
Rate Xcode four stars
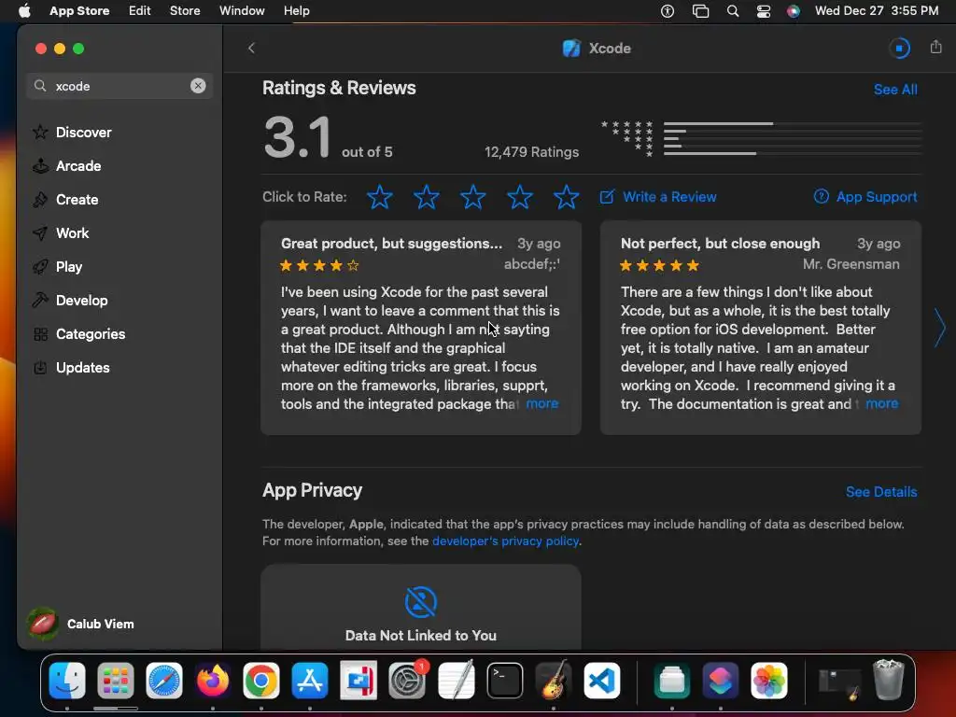click(519, 197)
